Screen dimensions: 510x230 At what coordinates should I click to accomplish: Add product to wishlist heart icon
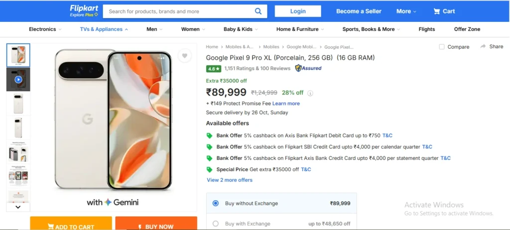coord(185,56)
